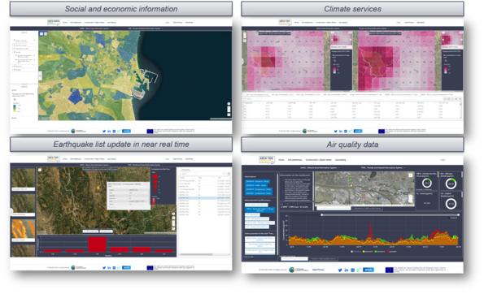
Task: Expand the Threats and Hazard Information System dropdown in Air quality
Action: tap(383, 167)
